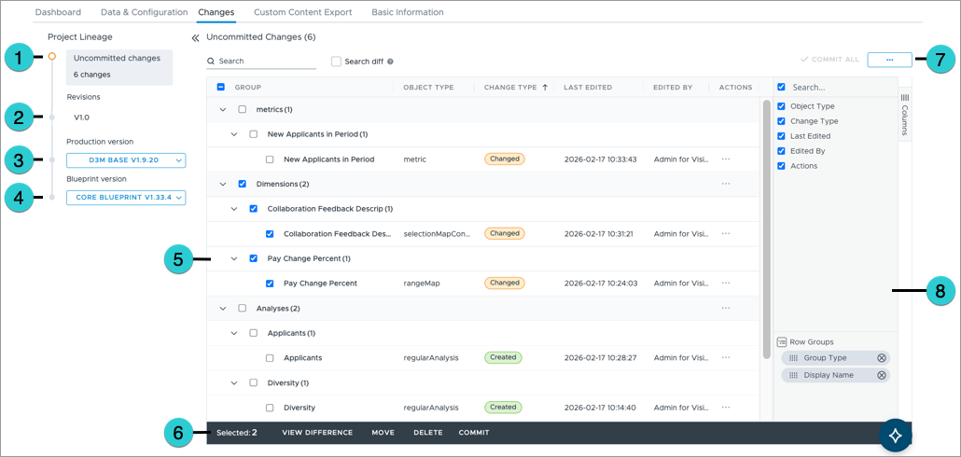The width and height of the screenshot is (961, 457).
Task: Uncheck the Pay Change Percent row checkbox
Action: [270, 283]
